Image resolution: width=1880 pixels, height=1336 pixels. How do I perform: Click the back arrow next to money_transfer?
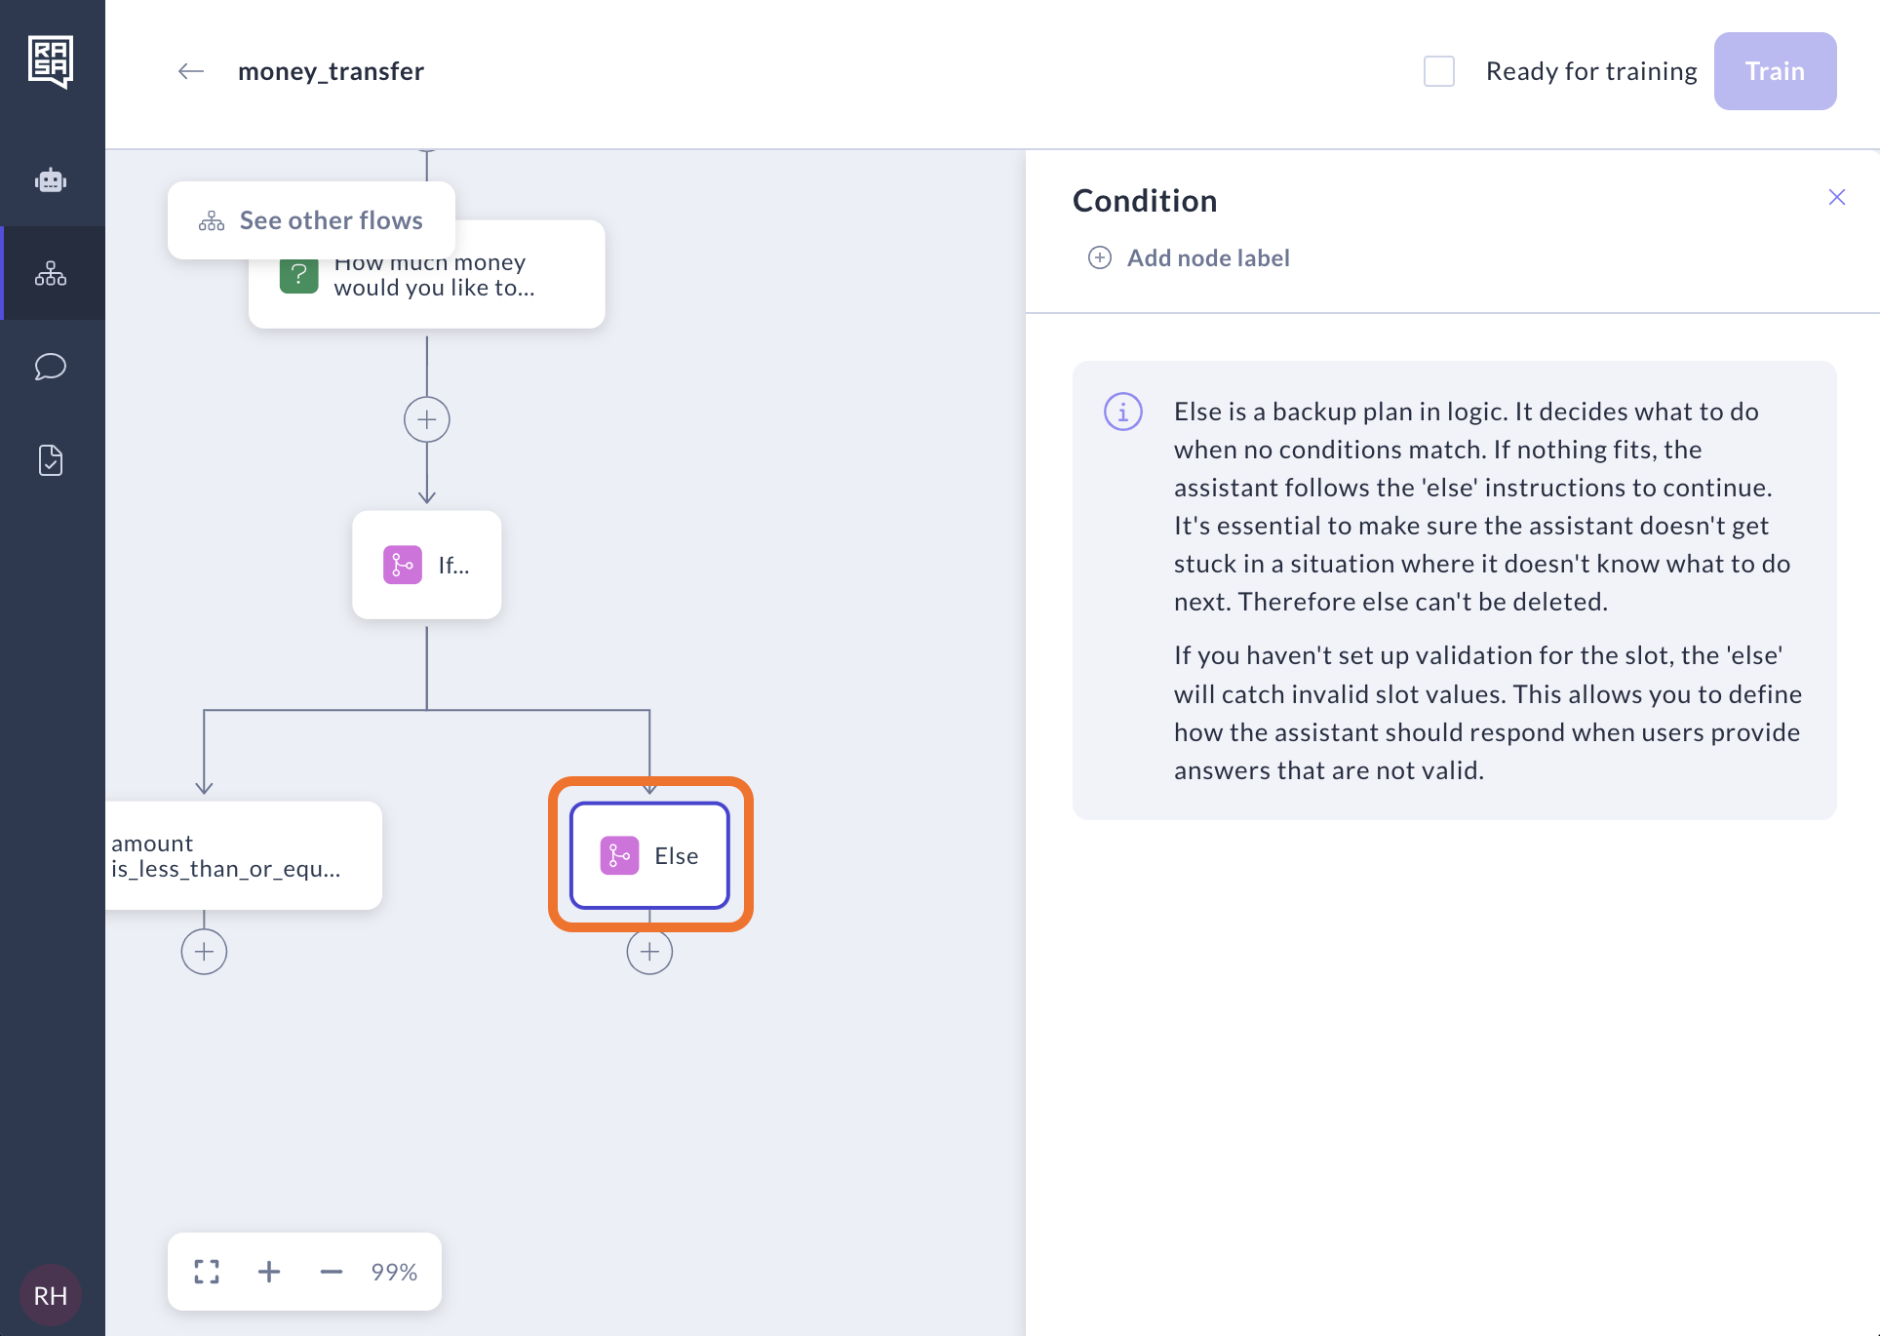click(191, 71)
